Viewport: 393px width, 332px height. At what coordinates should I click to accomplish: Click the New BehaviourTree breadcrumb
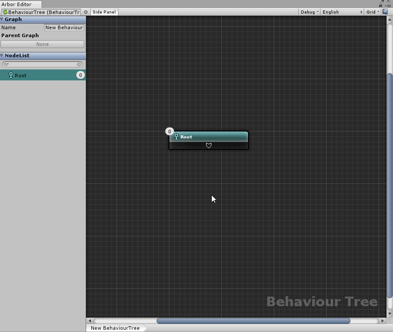click(115, 328)
